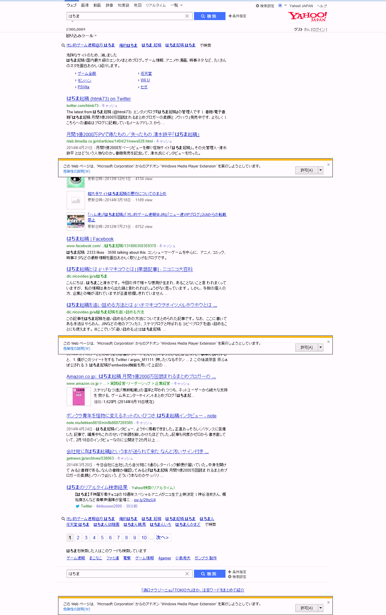Open the ゲーム全般 sitelink

pos(87,74)
